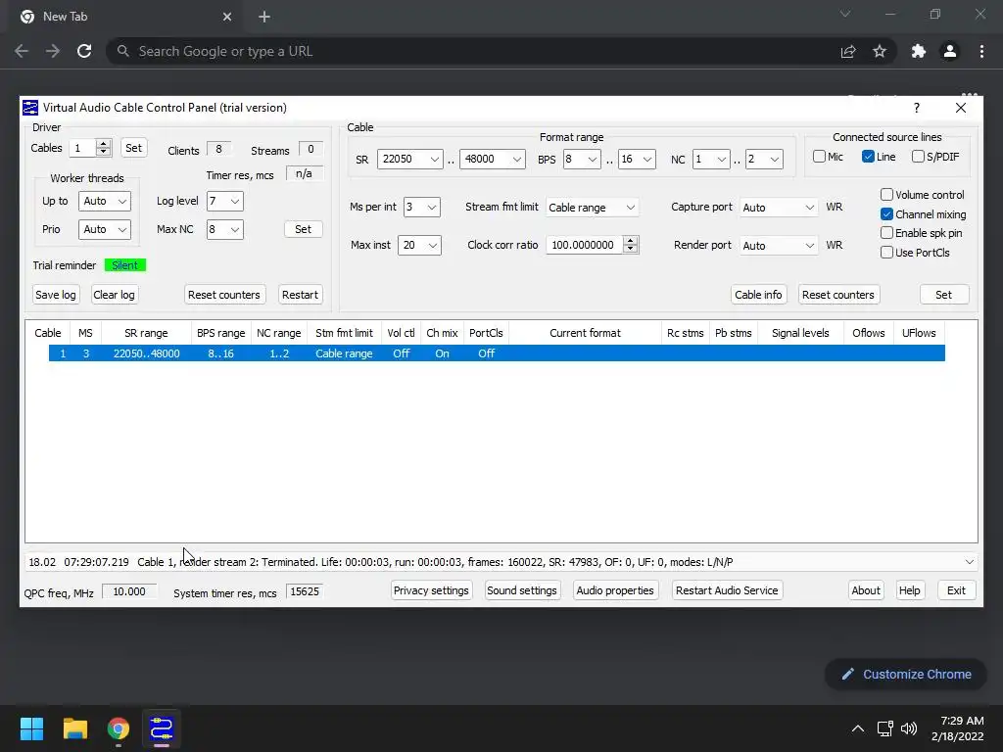
Task: Click the pencil Customize Chrome button
Action: (x=906, y=674)
